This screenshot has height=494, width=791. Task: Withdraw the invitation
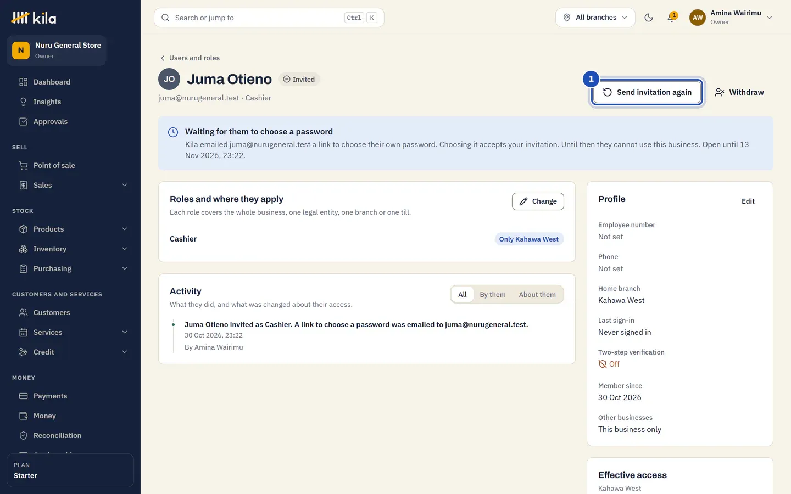click(x=739, y=92)
